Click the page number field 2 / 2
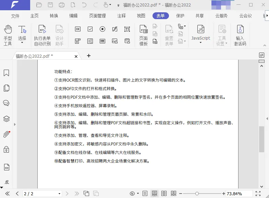The height and width of the screenshot is (198, 269). click(42, 194)
